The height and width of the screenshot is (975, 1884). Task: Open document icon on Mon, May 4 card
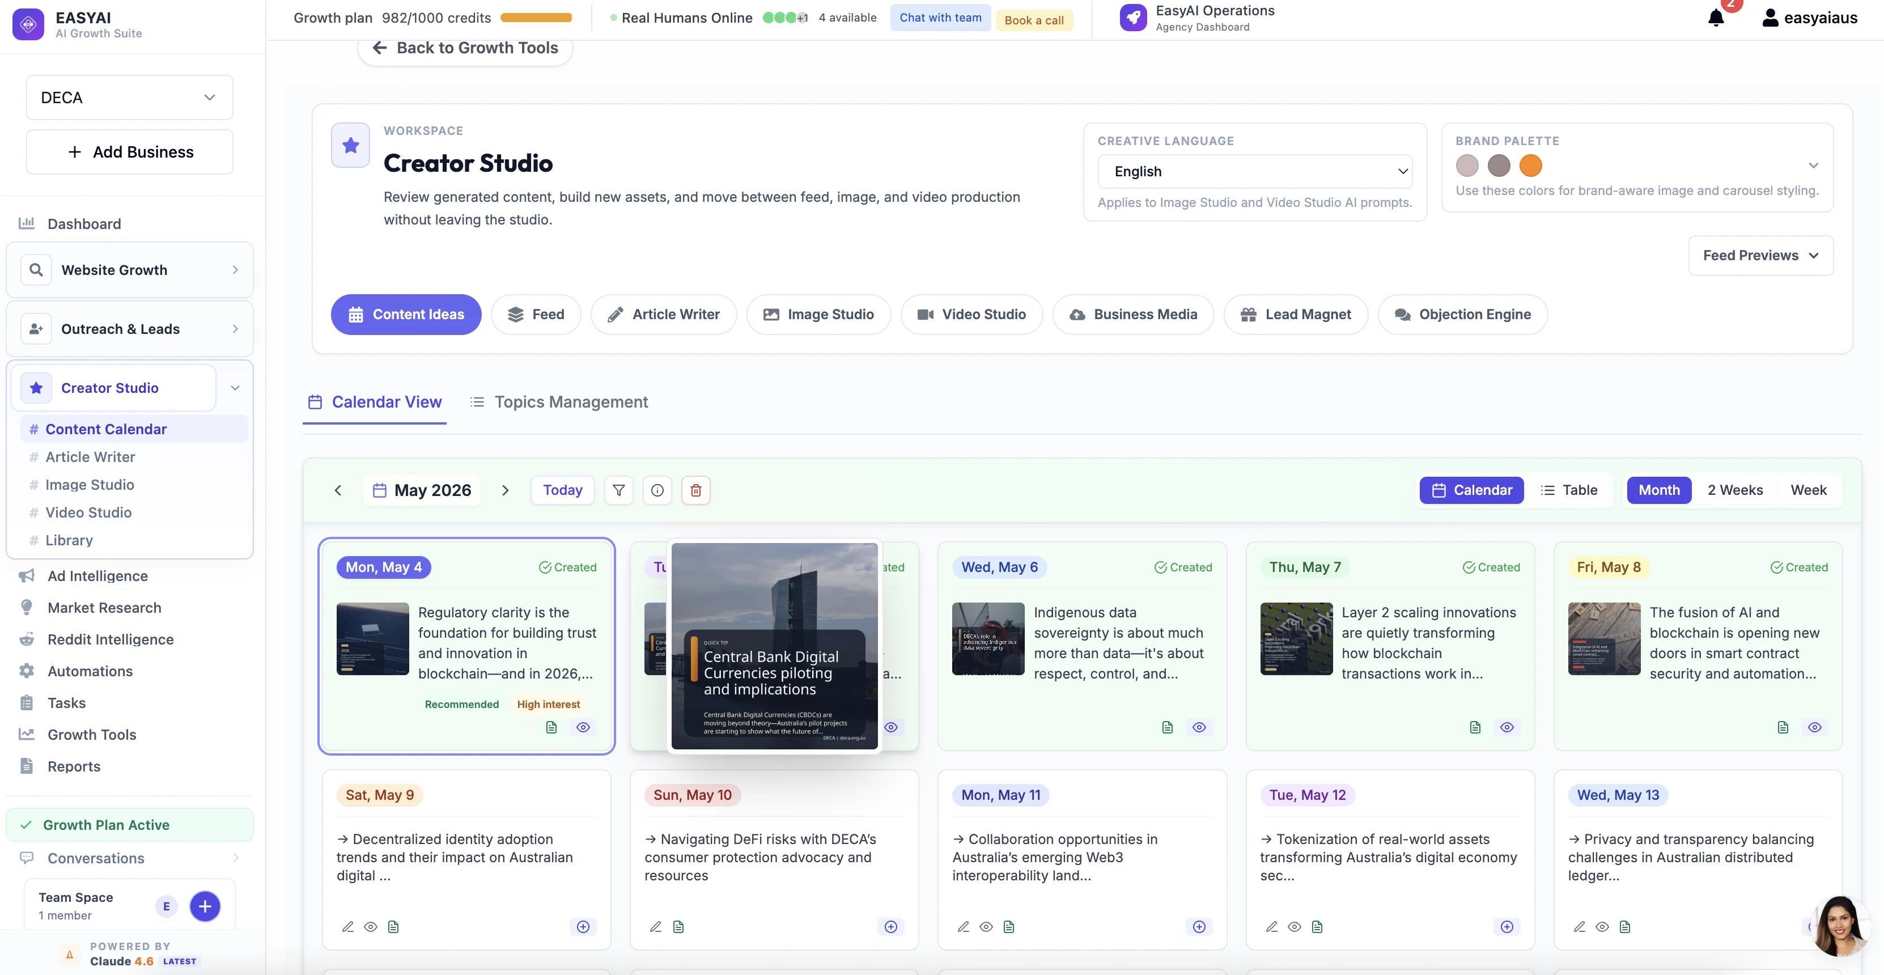click(x=551, y=727)
